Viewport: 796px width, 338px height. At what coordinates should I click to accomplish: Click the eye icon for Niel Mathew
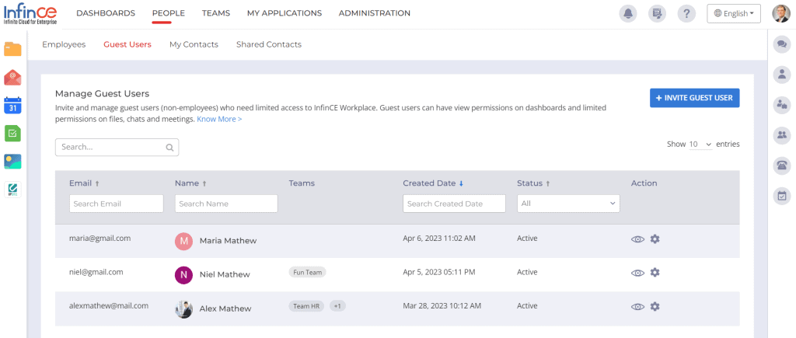pyautogui.click(x=637, y=273)
